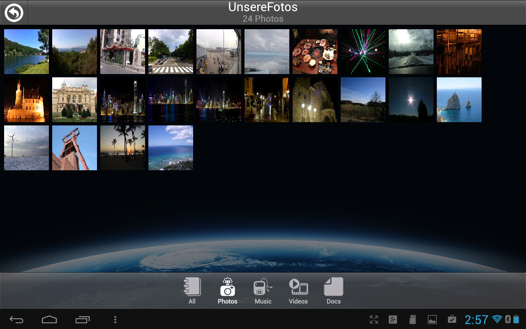Open the Music category
526x329 pixels.
(x=263, y=291)
